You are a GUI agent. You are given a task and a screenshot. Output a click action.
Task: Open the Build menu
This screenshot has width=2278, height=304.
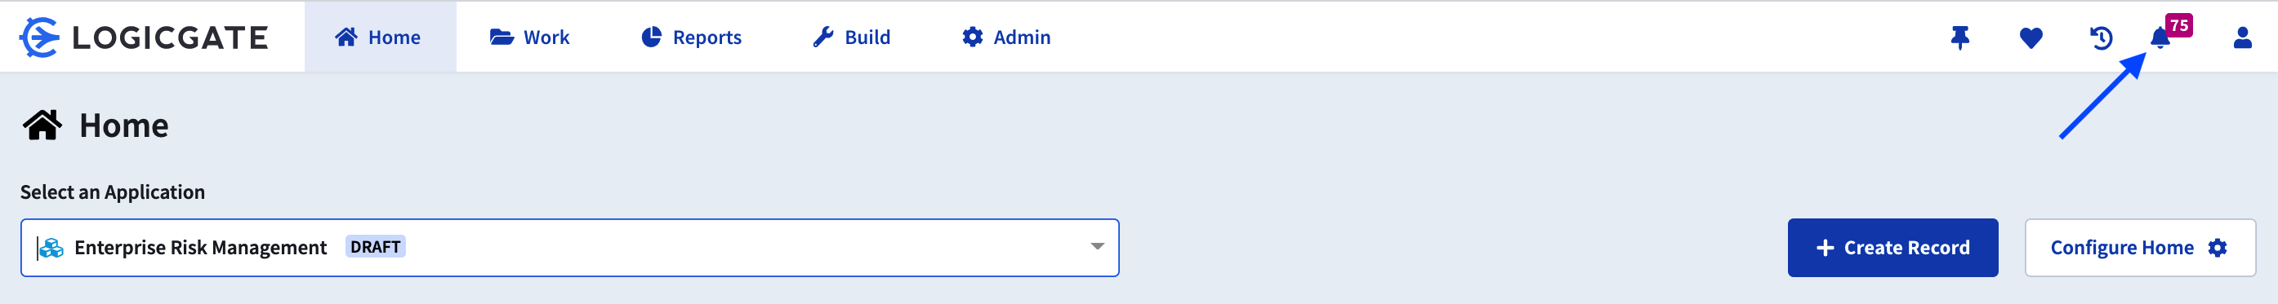point(852,37)
